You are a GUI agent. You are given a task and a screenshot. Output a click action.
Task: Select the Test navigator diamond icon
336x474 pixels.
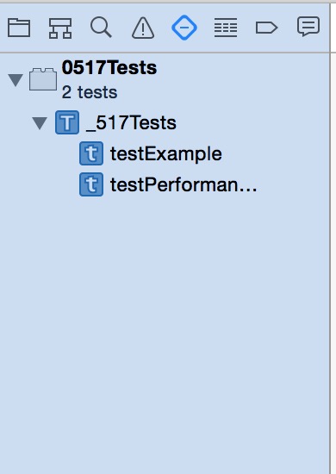[184, 28]
